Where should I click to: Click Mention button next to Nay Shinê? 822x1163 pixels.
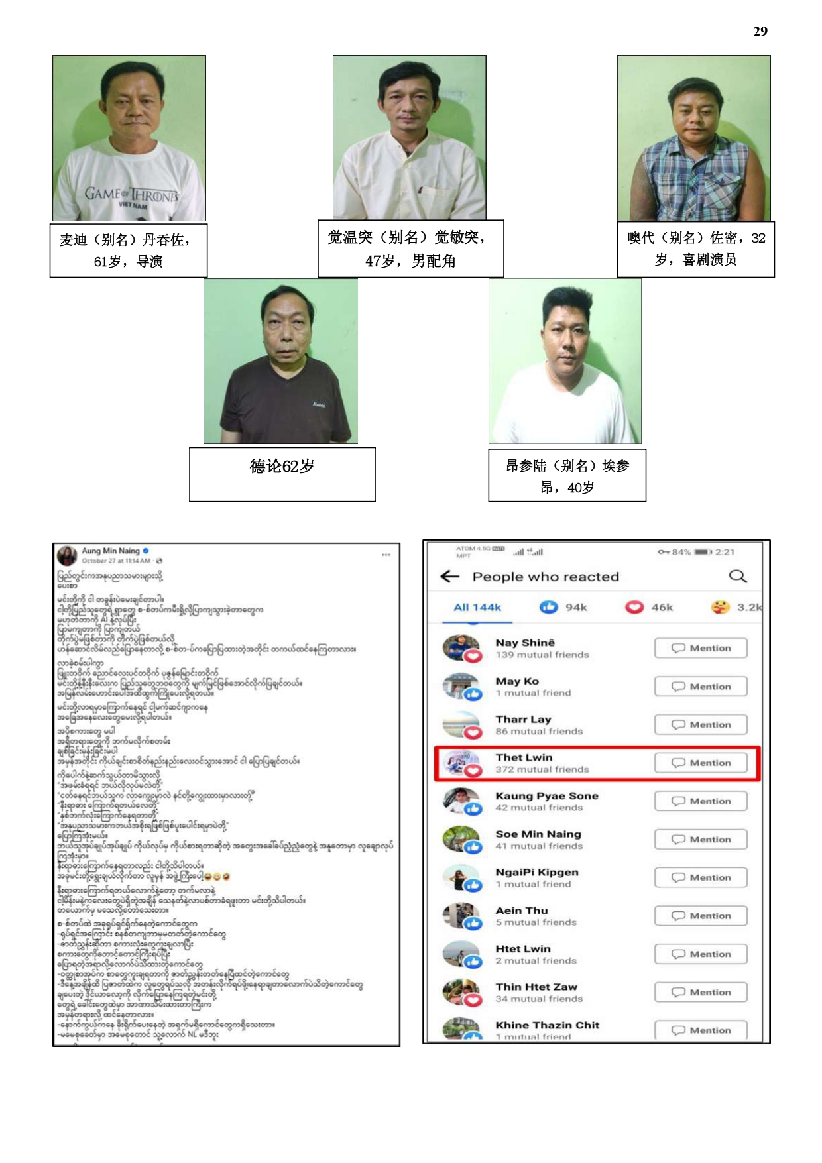pyautogui.click(x=701, y=648)
